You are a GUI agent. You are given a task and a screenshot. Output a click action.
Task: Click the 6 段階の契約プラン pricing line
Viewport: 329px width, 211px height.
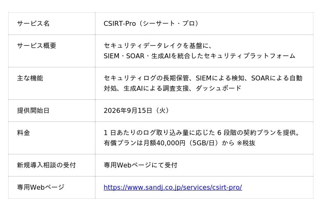202,133
